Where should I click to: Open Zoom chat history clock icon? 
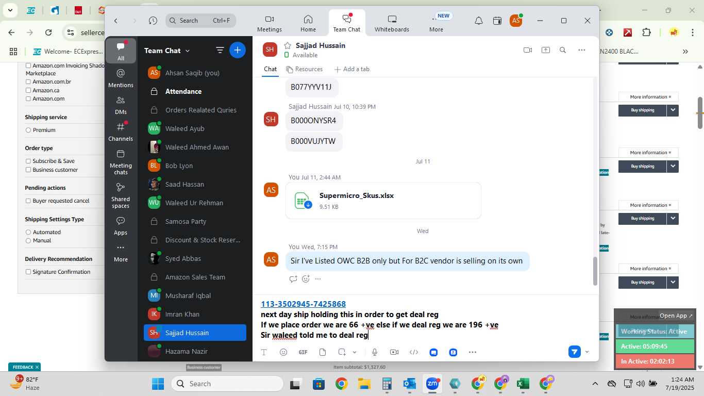tap(153, 21)
